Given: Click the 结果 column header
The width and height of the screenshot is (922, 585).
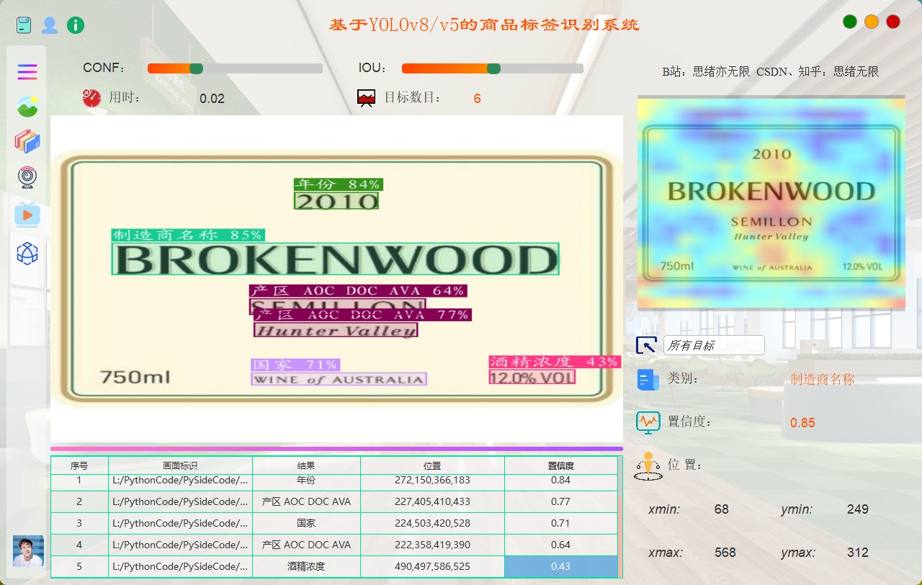Looking at the screenshot, I should (306, 466).
